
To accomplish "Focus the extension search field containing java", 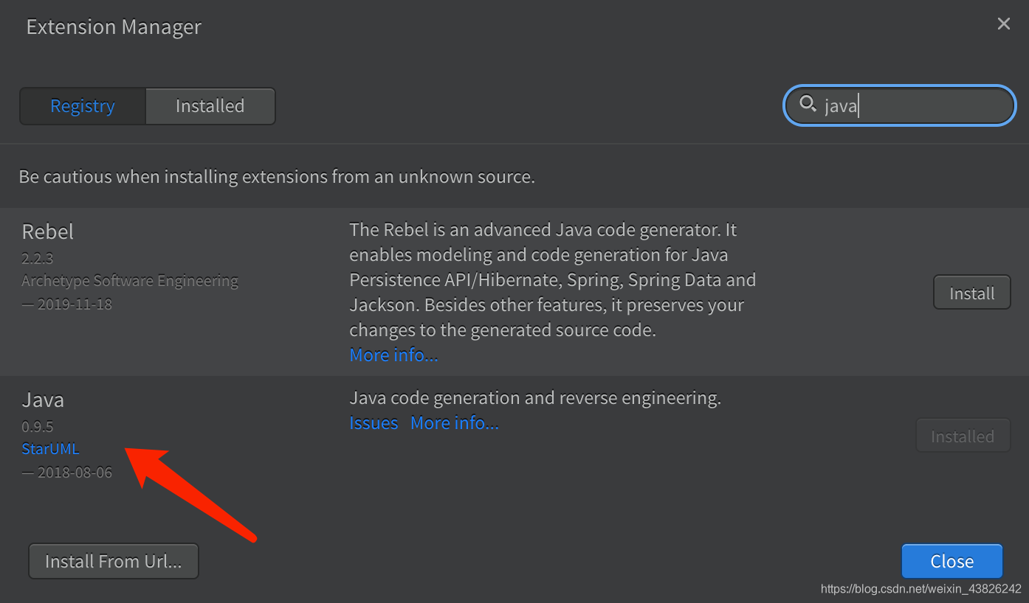I will pos(899,105).
